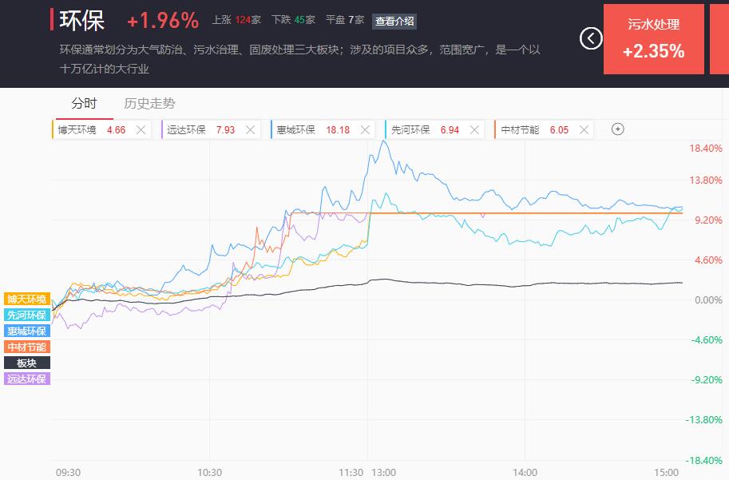
Task: Click the 查看介绍 button
Action: [x=394, y=21]
